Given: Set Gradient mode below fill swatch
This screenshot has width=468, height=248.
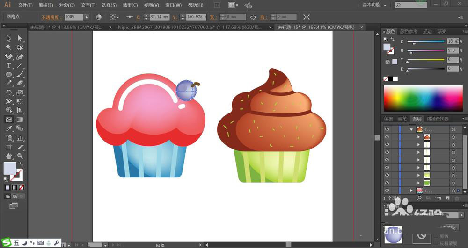Looking at the screenshot, I should pyautogui.click(x=15, y=188).
